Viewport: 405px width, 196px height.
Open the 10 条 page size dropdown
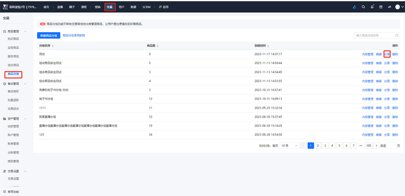(289, 146)
